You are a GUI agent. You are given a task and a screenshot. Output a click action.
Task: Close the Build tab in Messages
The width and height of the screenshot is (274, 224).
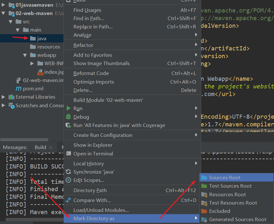point(50,147)
